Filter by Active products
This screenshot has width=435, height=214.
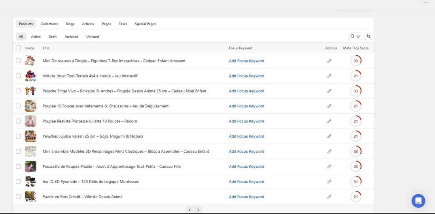click(x=36, y=37)
